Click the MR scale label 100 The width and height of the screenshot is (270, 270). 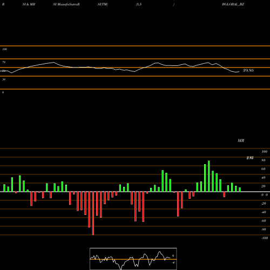tap(265, 152)
